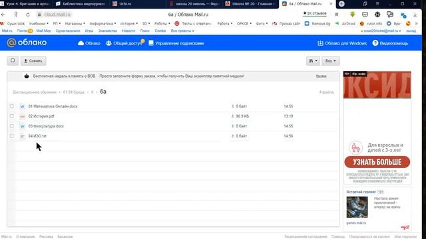Open the file 04 ИЗО.txt
This screenshot has height=239, width=426.
37,136
